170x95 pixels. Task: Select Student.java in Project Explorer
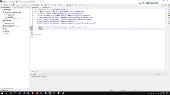click(x=11, y=16)
